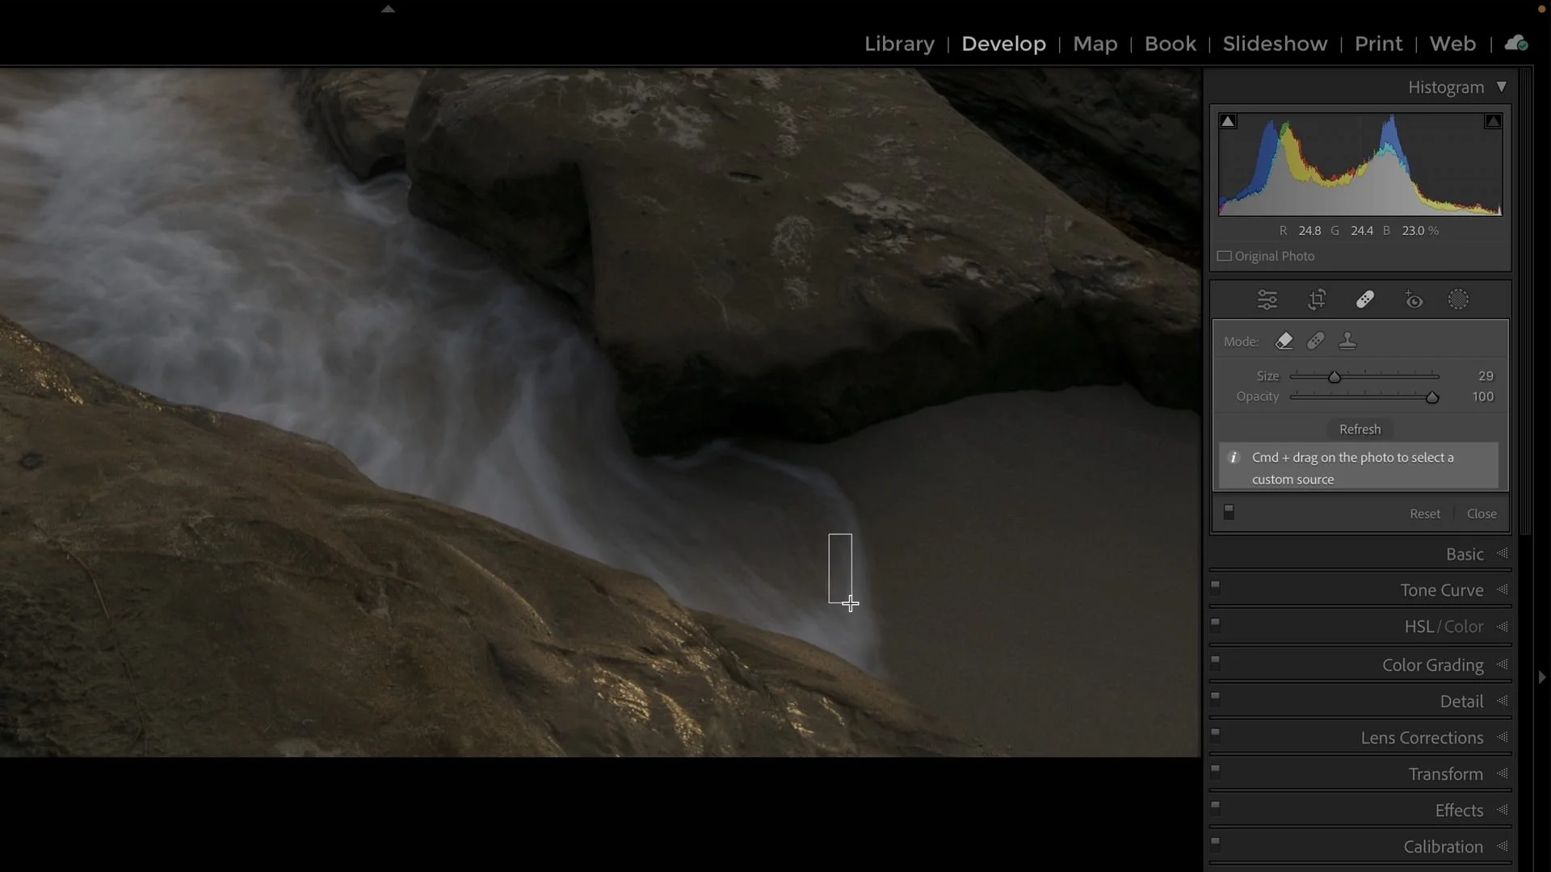Select the Eraser mode icon
The image size is (1551, 872).
point(1284,341)
